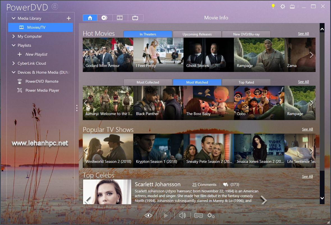Open the player settings gears icon in bottom bar
Image resolution: width=331 pixels, height=225 pixels.
(x=211, y=215)
